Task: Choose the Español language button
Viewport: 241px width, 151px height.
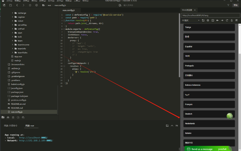Action: pyautogui.click(x=209, y=47)
